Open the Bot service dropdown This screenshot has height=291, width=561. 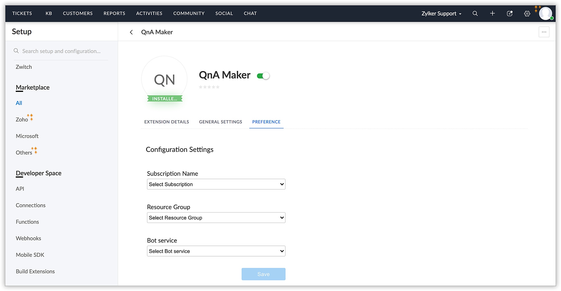(216, 251)
